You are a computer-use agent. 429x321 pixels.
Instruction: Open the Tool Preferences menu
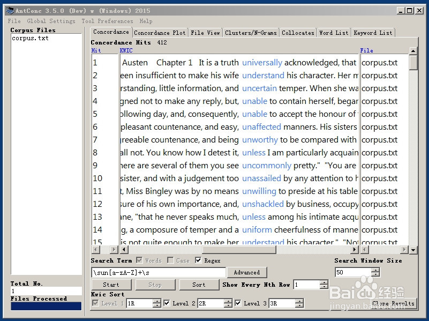pos(107,21)
